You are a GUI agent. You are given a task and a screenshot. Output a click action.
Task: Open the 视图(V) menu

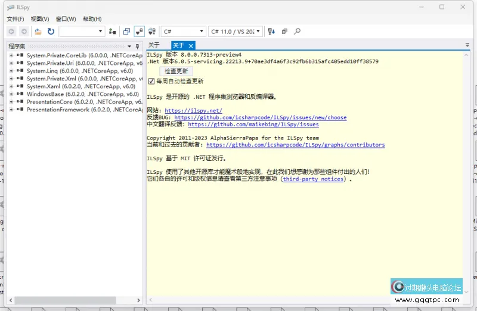pyautogui.click(x=40, y=19)
